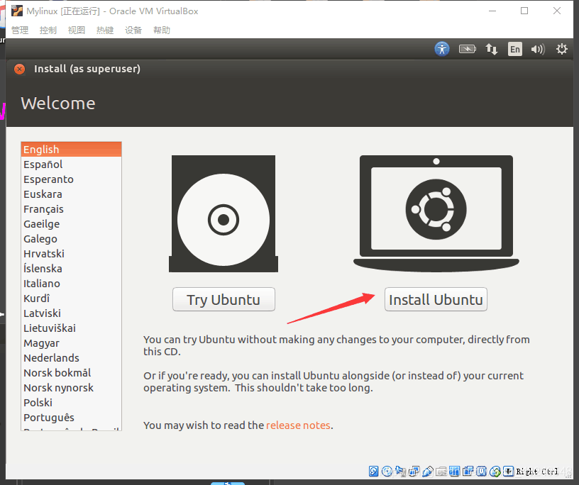Select Latviski in the language list
579x485 pixels.
[71, 313]
